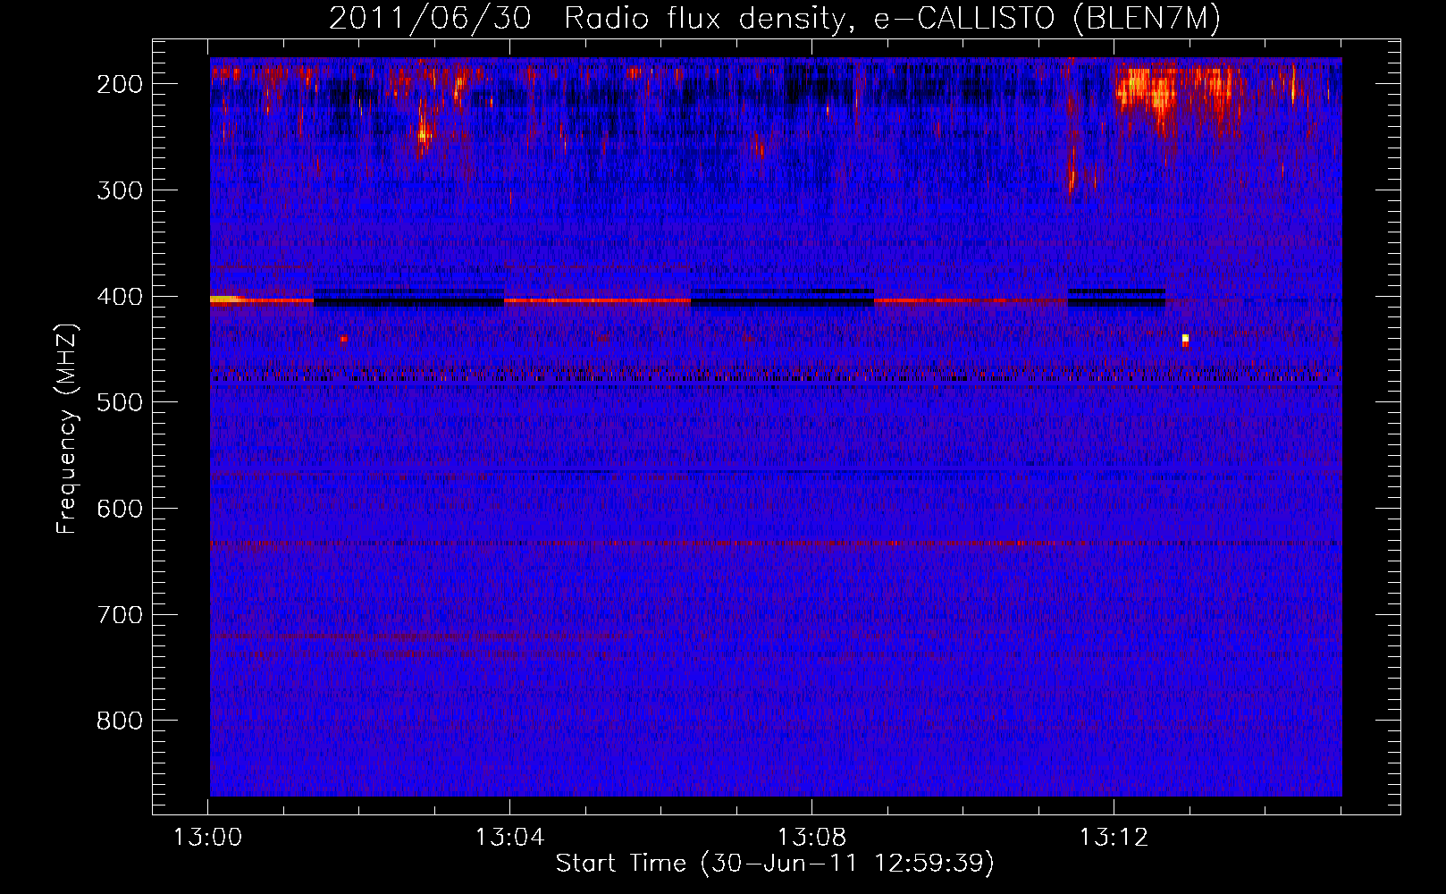Image resolution: width=1446 pixels, height=894 pixels.
Task: Select the "Frequency (MHZ)" y-axis label
Action: tap(67, 428)
